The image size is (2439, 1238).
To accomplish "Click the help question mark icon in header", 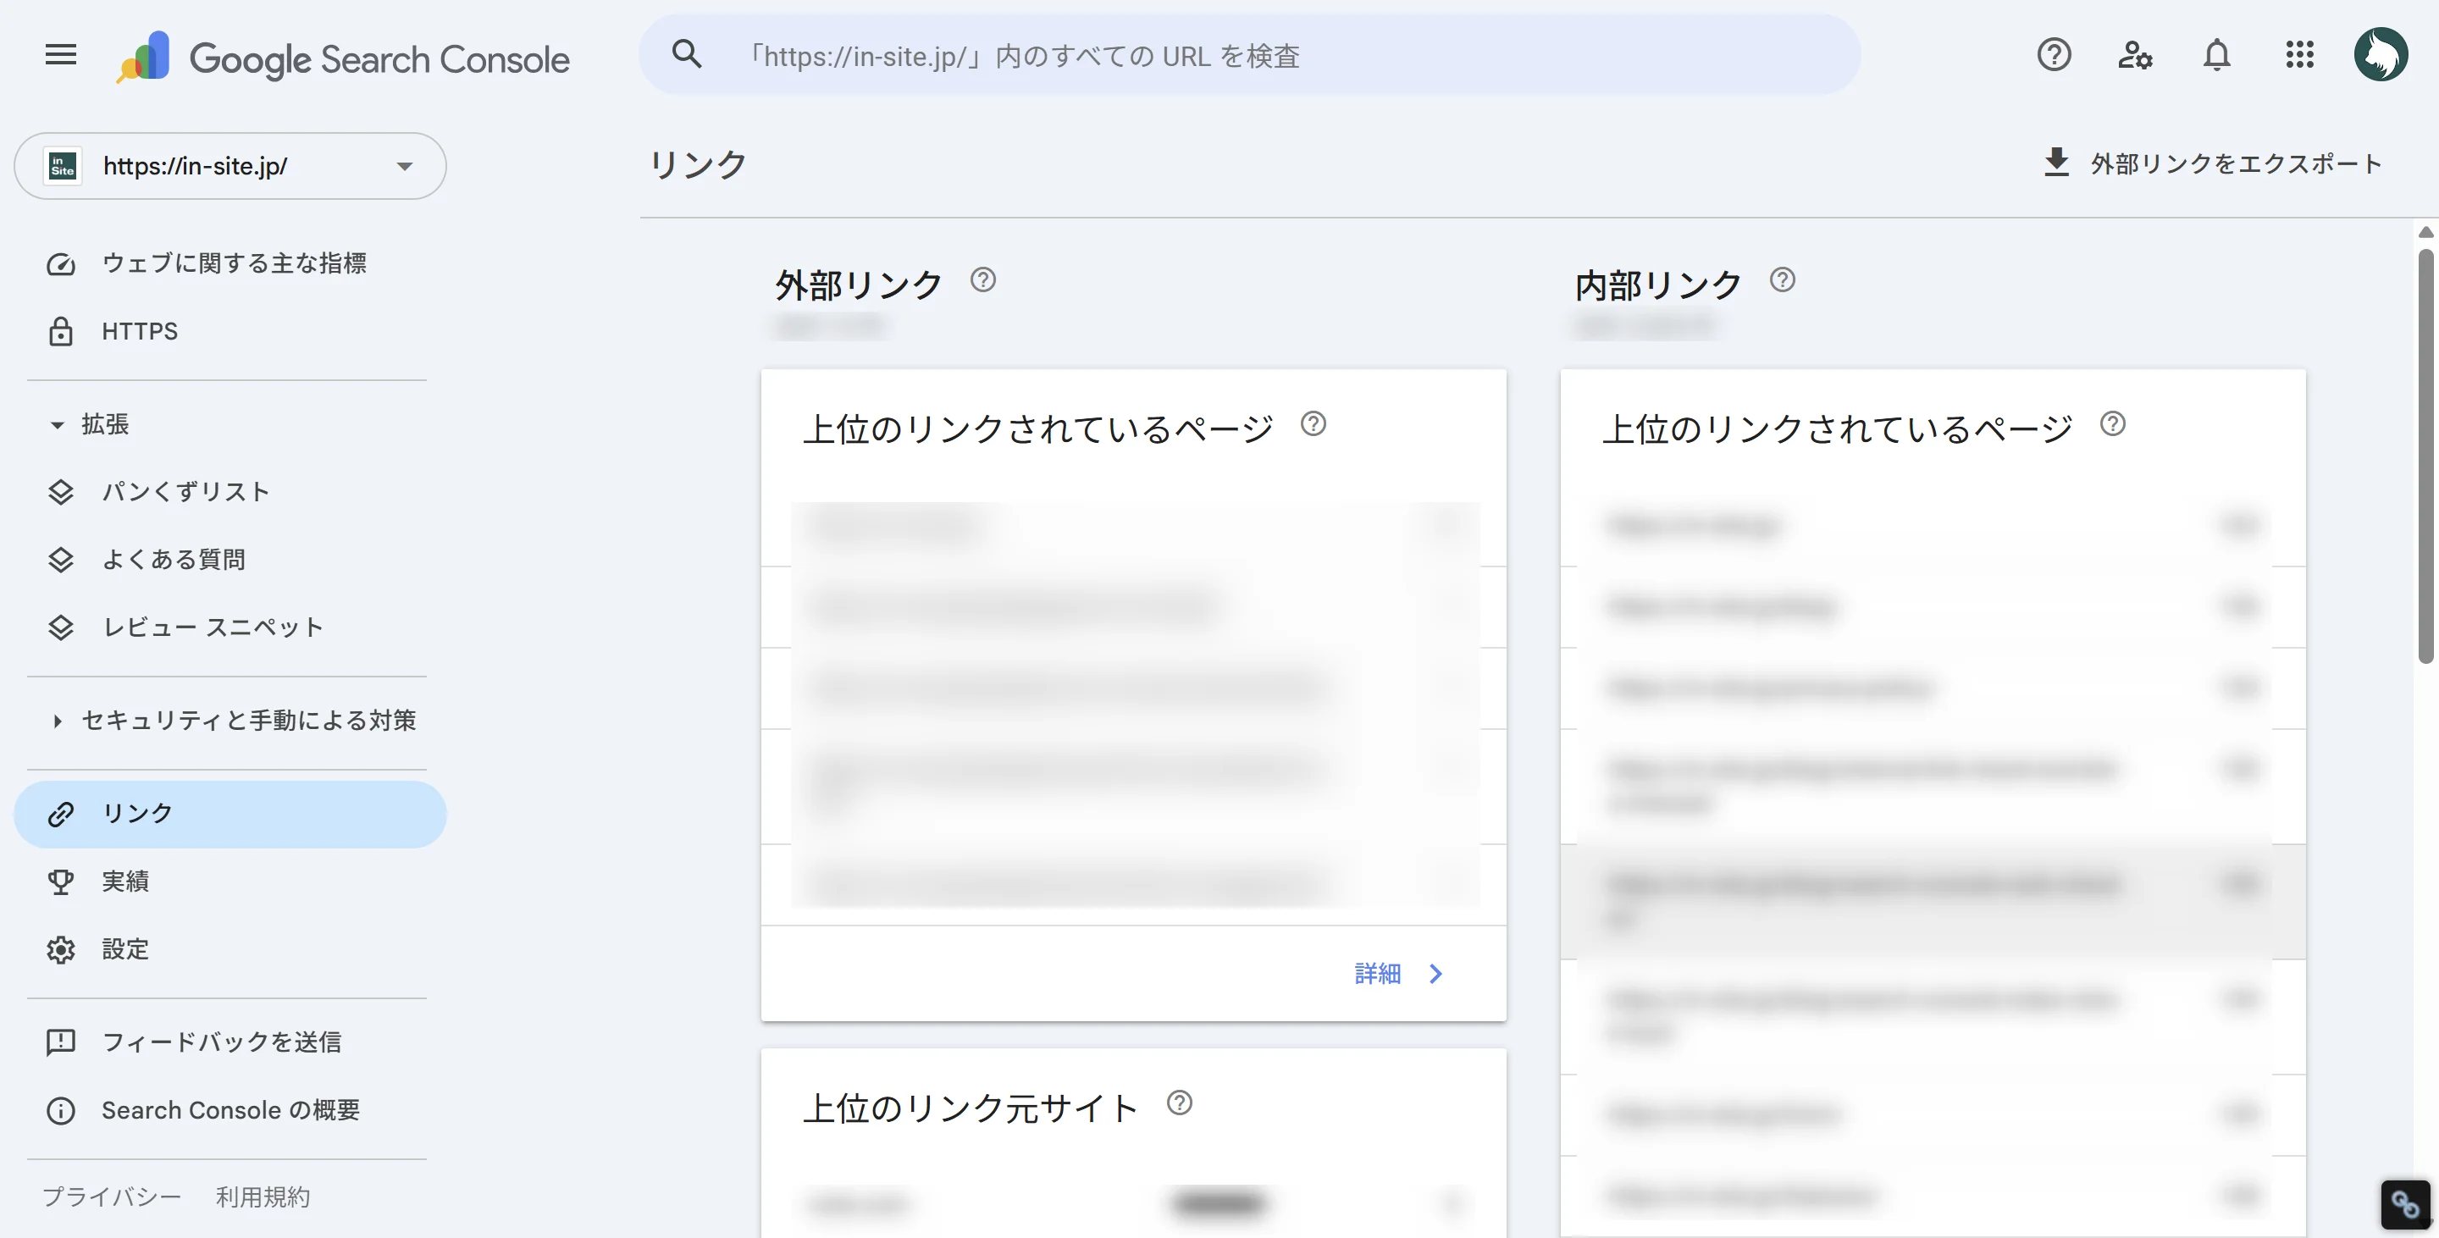I will coord(2054,55).
